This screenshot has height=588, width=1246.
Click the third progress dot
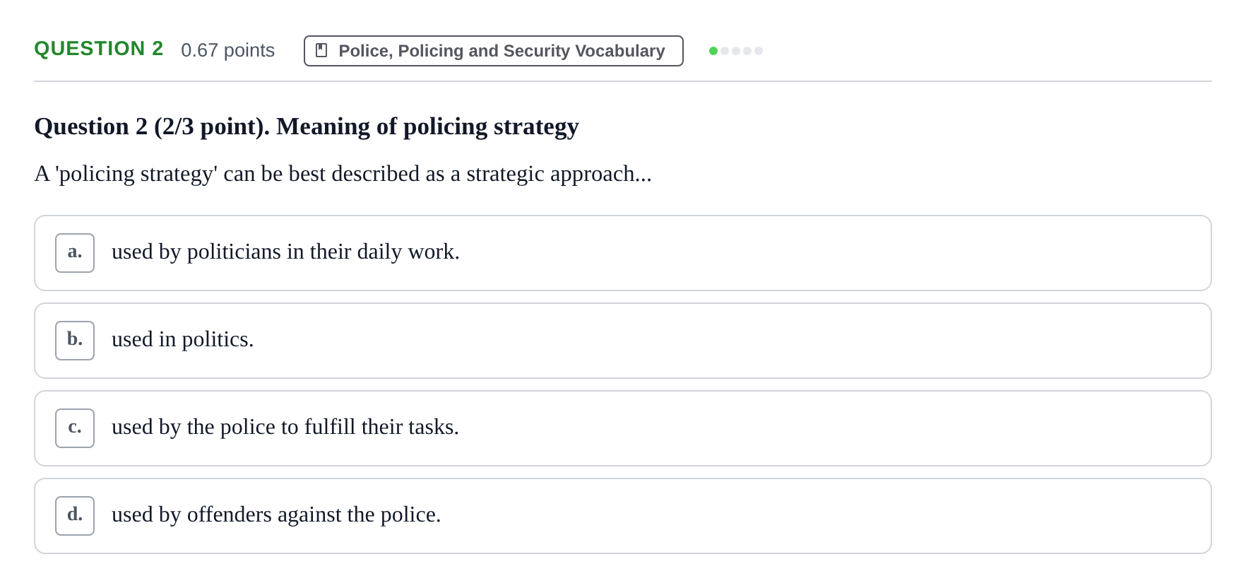click(736, 51)
